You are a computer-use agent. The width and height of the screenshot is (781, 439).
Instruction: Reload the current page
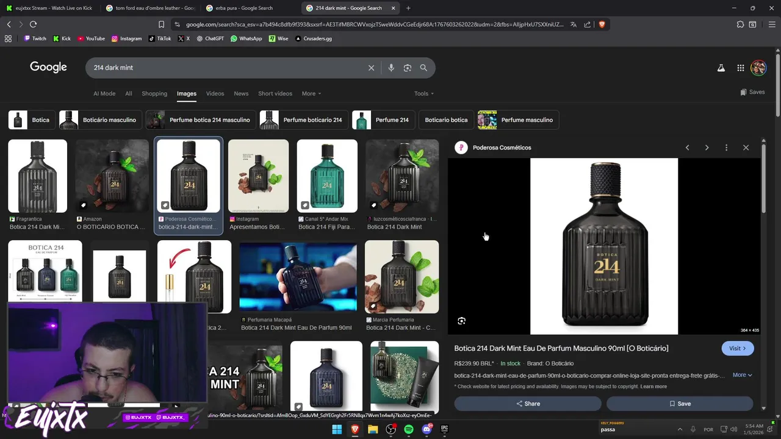[x=33, y=24]
